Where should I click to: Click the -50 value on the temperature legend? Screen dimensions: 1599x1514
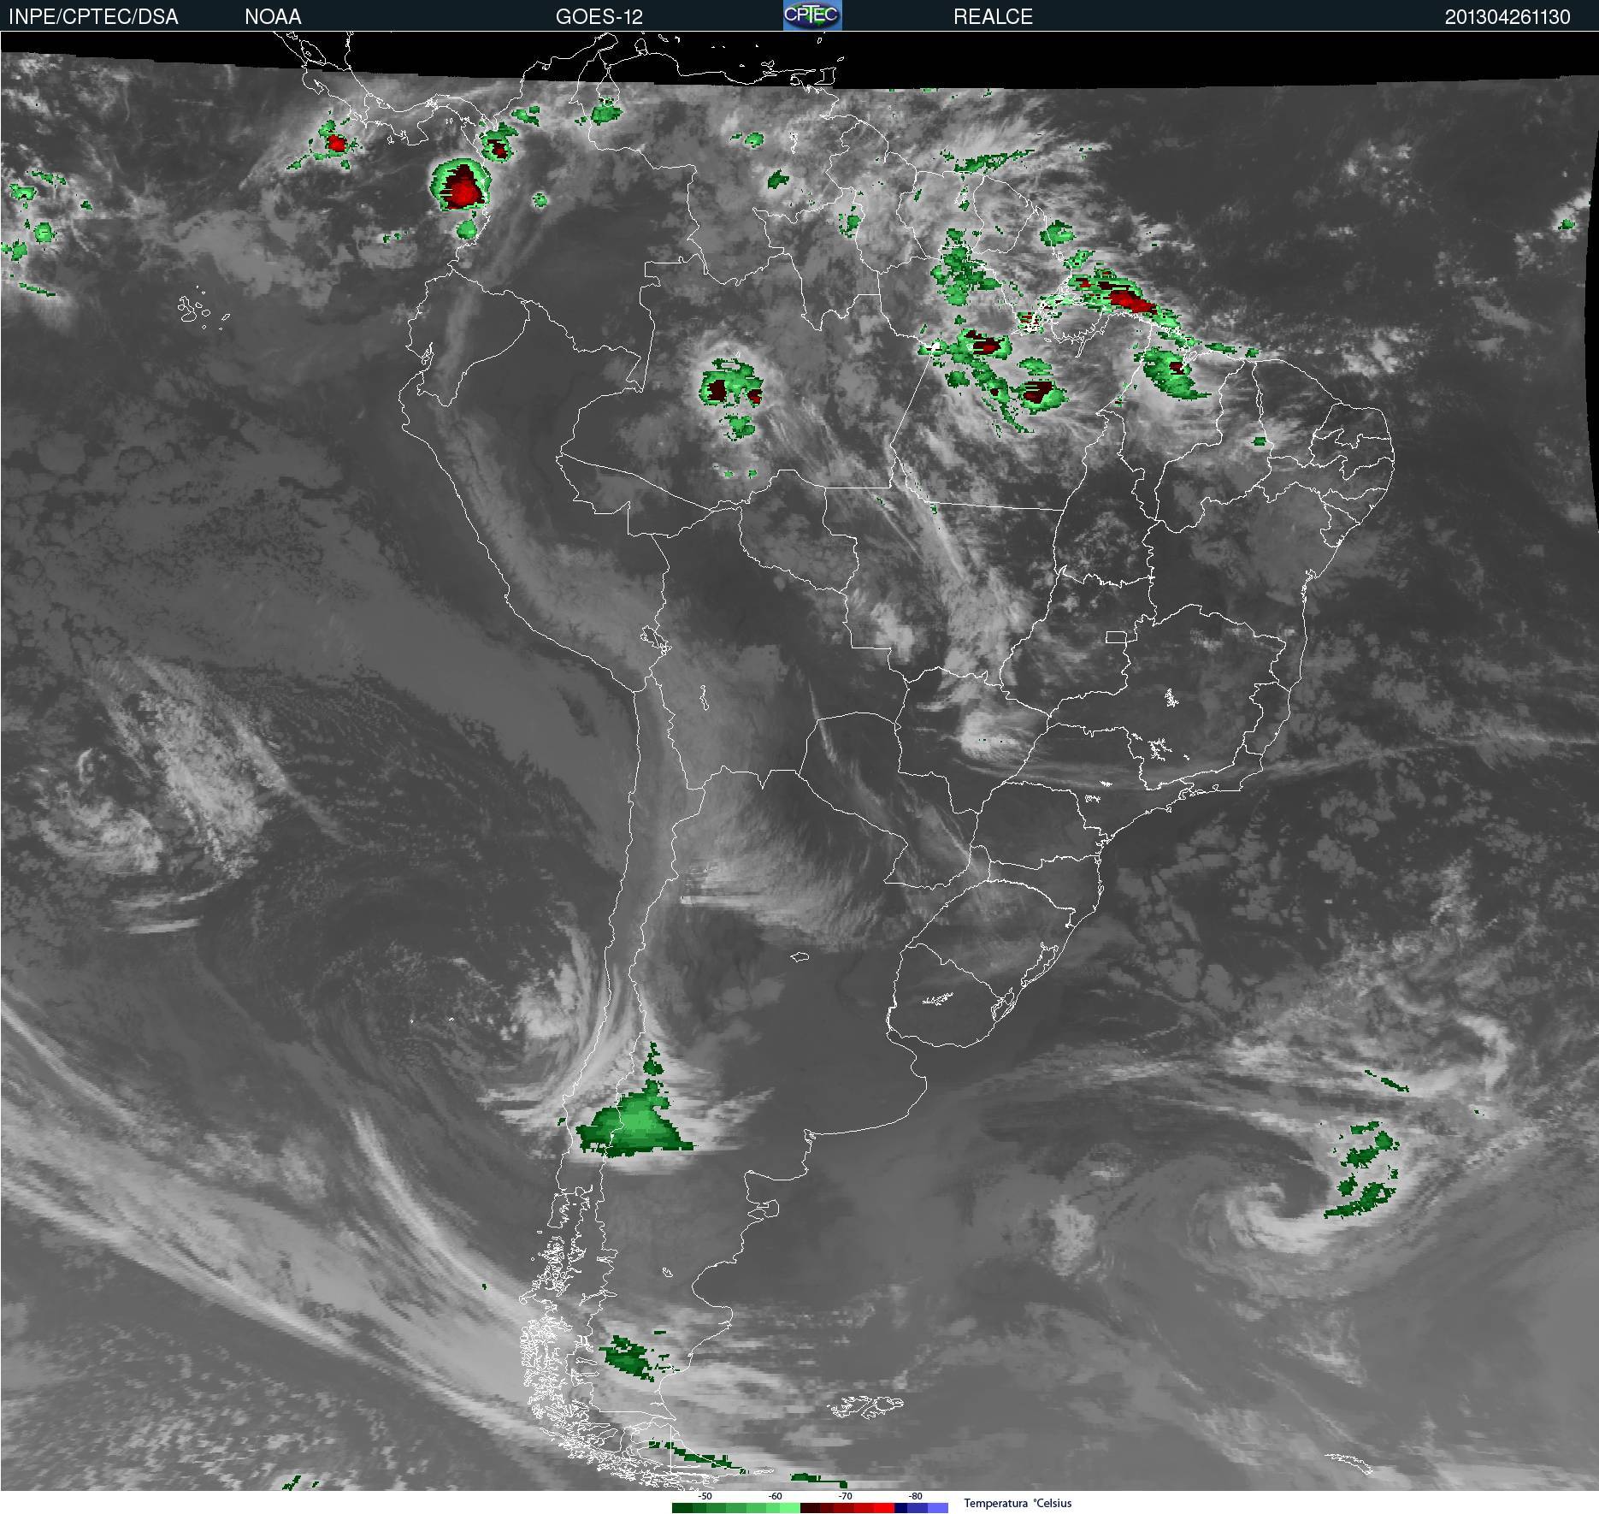click(705, 1496)
